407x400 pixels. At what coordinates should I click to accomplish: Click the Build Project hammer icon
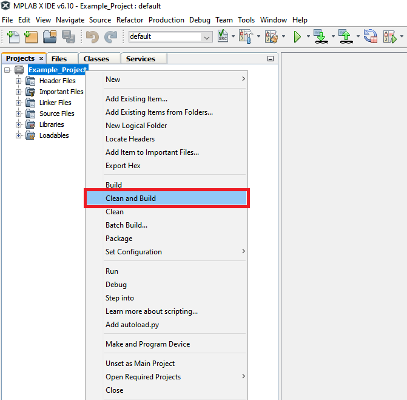pos(246,36)
